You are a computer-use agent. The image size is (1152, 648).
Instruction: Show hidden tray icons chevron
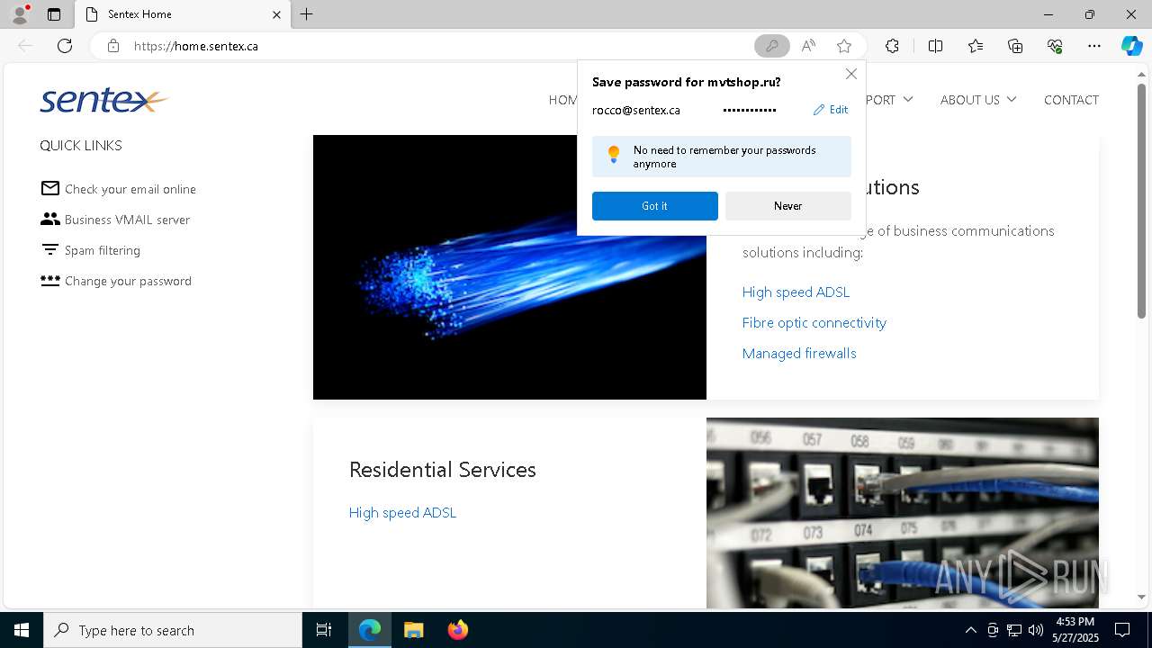pyautogui.click(x=970, y=630)
